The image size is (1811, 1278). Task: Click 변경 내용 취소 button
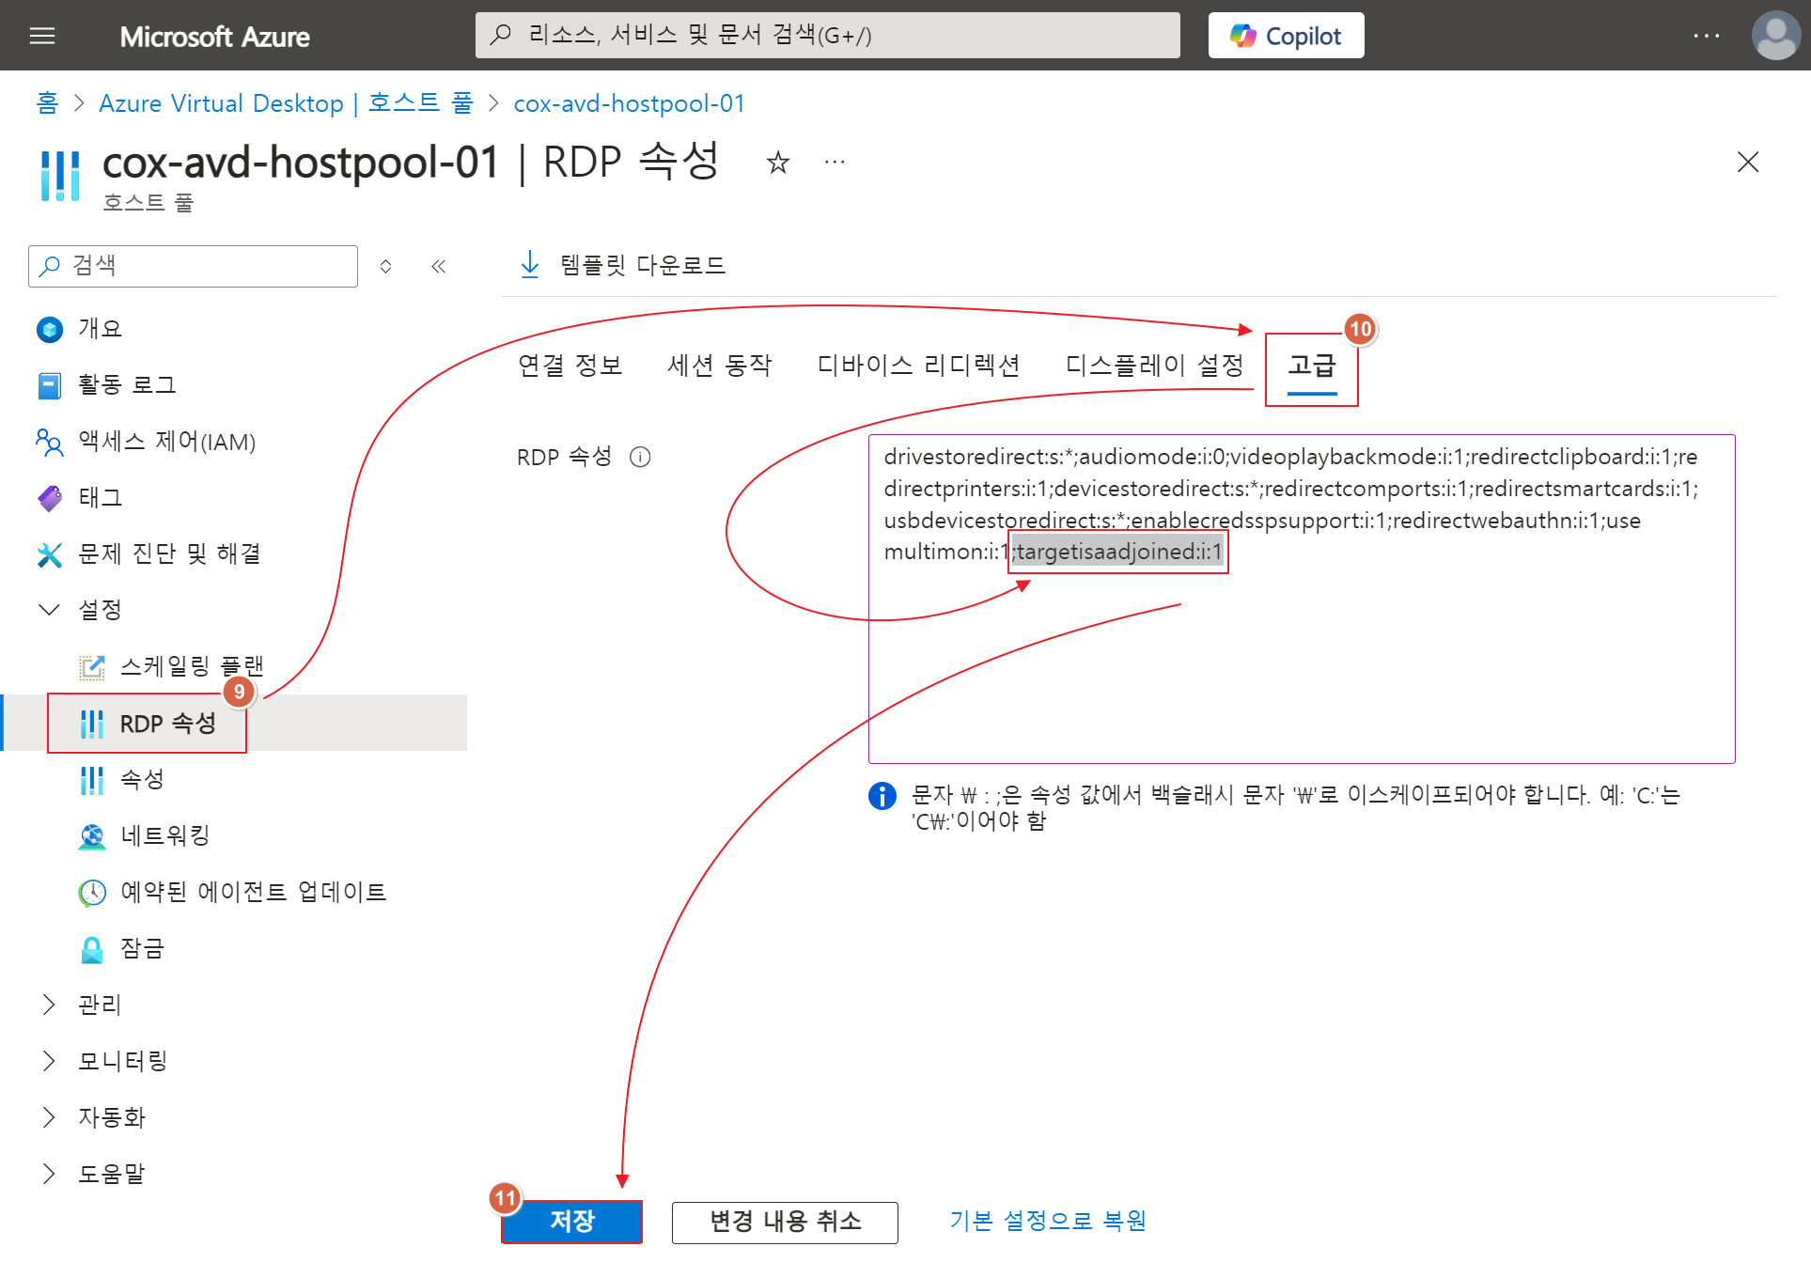coord(785,1222)
